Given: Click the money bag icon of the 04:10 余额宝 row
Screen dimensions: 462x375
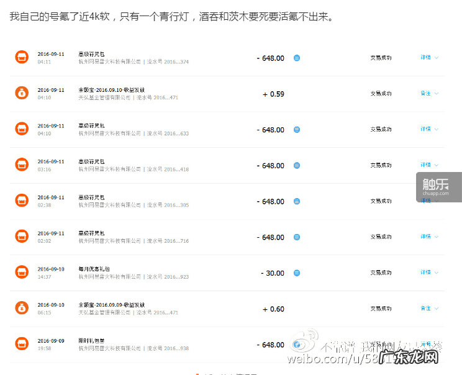Looking at the screenshot, I should [x=22, y=93].
